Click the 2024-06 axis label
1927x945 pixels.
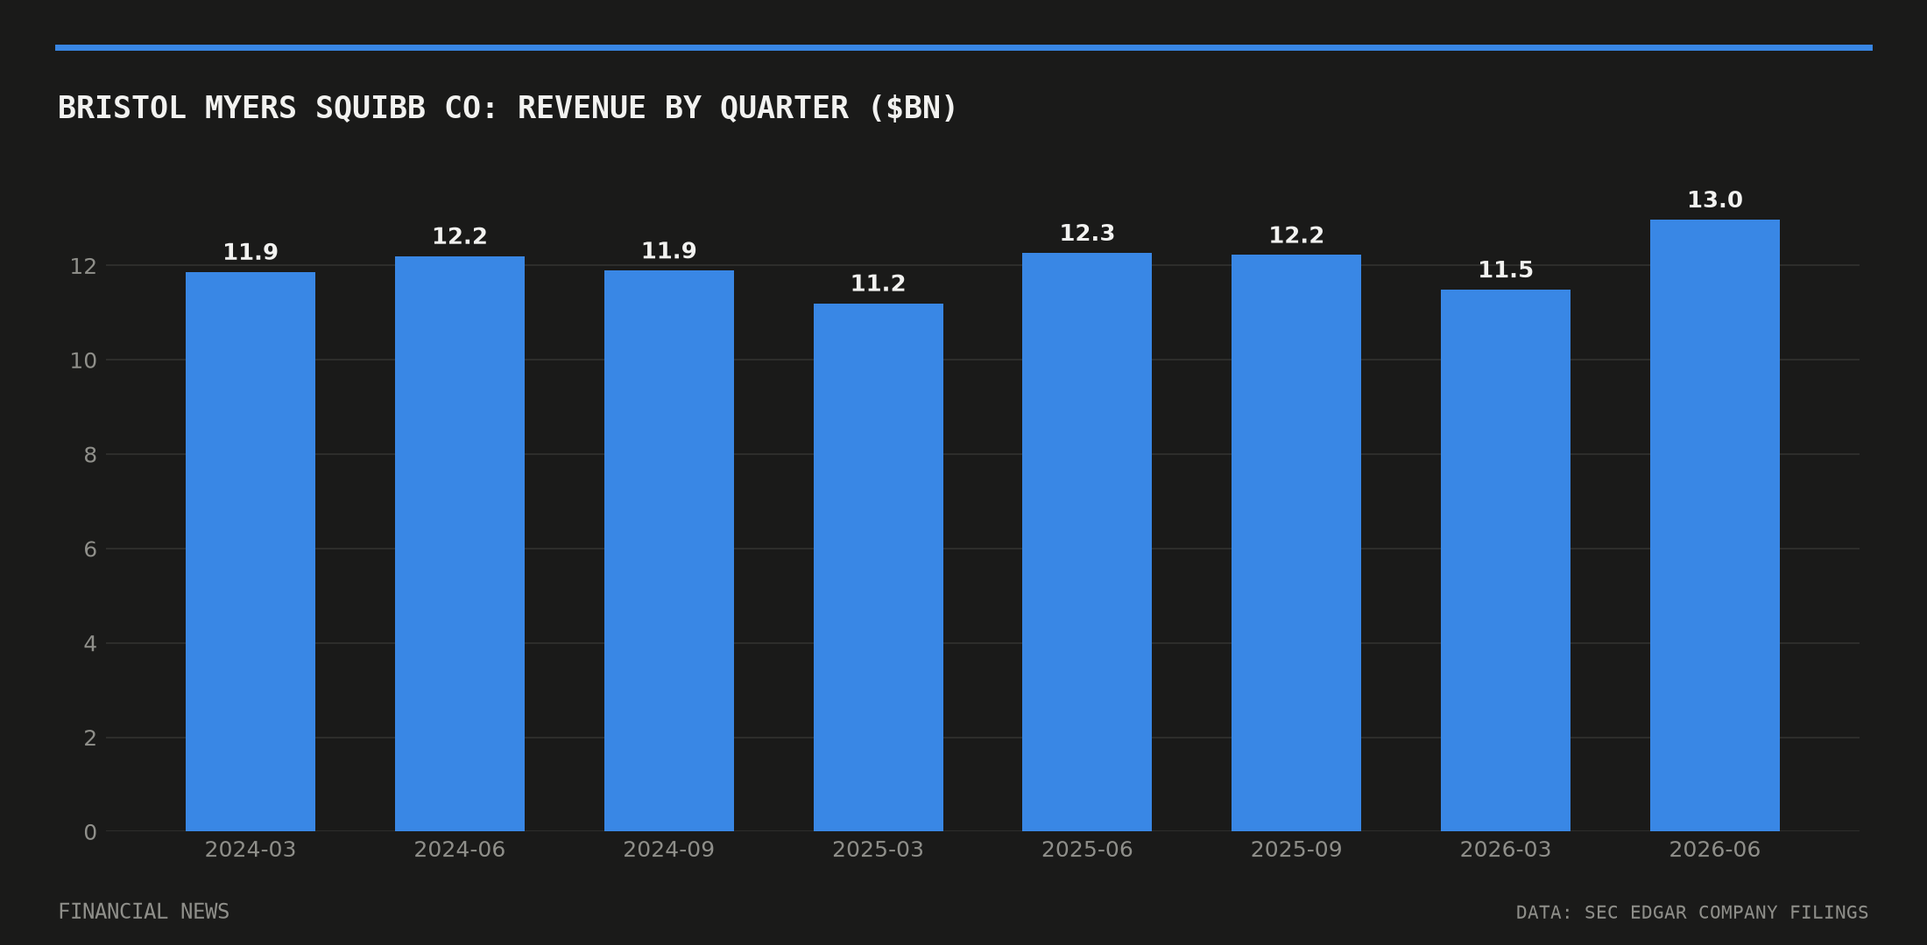point(460,850)
